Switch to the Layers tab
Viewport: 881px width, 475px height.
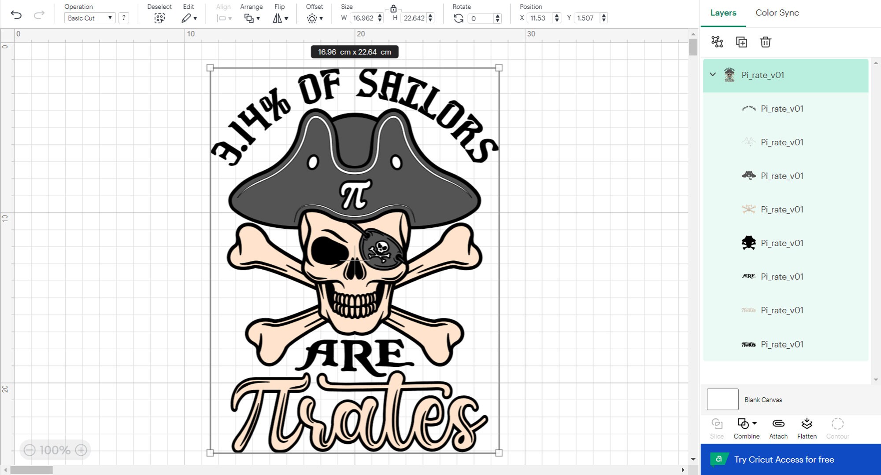coord(723,13)
